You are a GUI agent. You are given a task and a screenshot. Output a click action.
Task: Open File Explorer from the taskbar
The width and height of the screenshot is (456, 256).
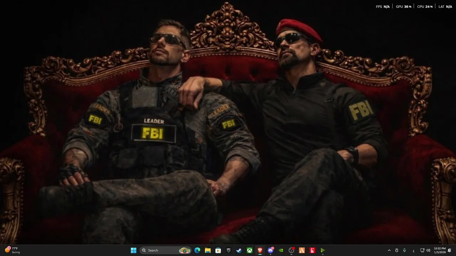208,250
